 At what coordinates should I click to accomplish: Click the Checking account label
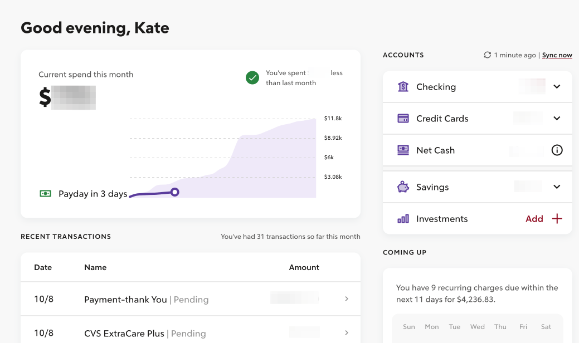436,87
